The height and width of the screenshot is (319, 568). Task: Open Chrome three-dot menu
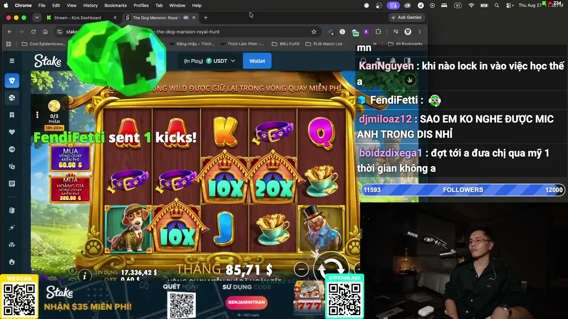tap(419, 31)
